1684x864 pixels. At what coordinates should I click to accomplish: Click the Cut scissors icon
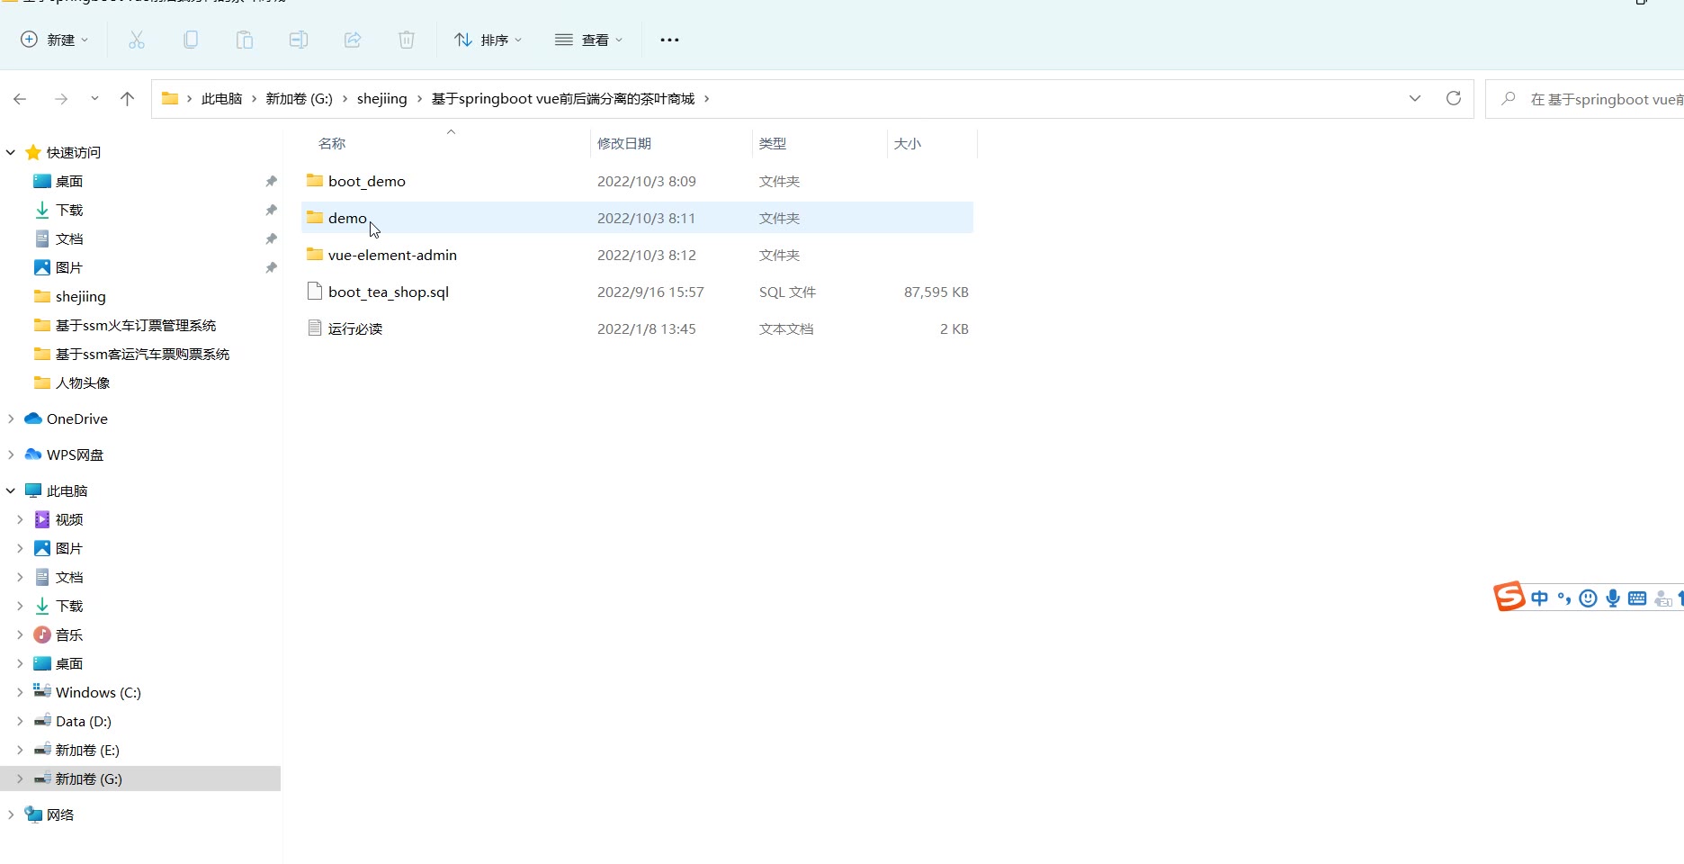(137, 40)
